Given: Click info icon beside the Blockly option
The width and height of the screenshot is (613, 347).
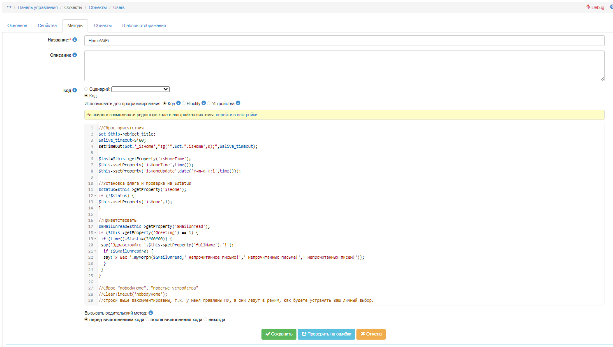Looking at the screenshot, I should (204, 103).
